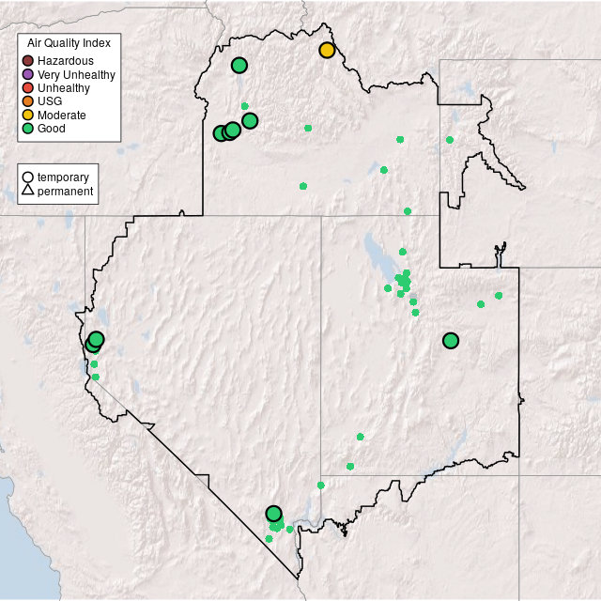
Task: Click the Moderate yellow swatch in legend
Action: [x=28, y=115]
